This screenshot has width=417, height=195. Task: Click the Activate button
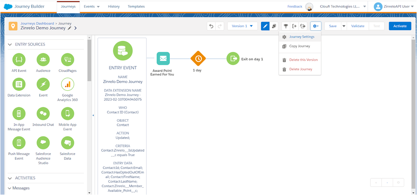point(400,26)
